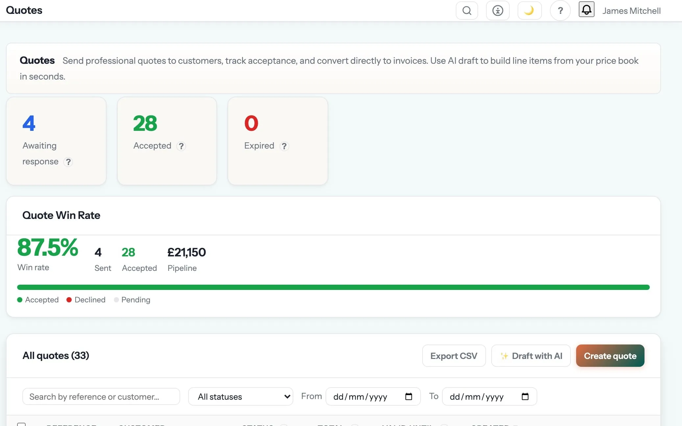The width and height of the screenshot is (682, 426).
Task: Open calendar picker for To date
Action: 525,396
